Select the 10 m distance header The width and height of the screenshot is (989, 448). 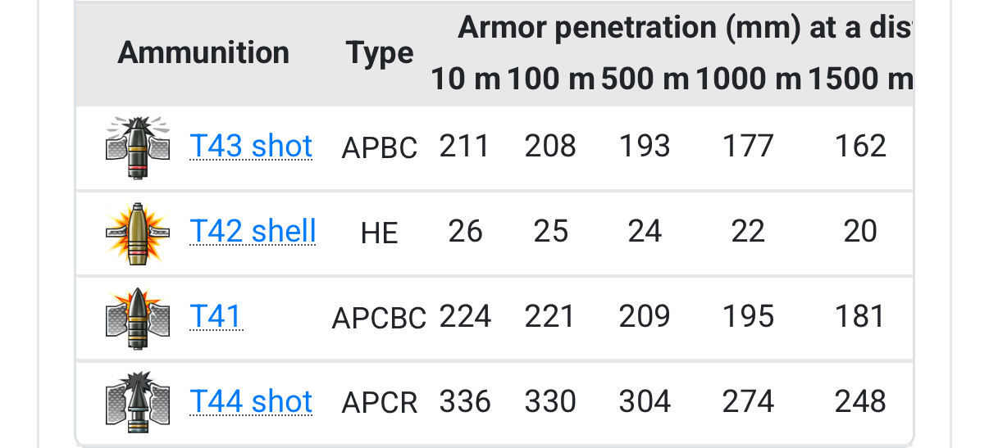pos(465,79)
